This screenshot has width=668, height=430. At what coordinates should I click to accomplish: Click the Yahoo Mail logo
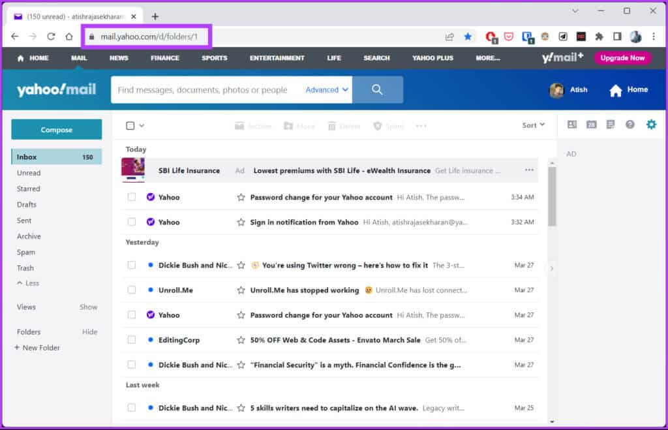point(57,89)
